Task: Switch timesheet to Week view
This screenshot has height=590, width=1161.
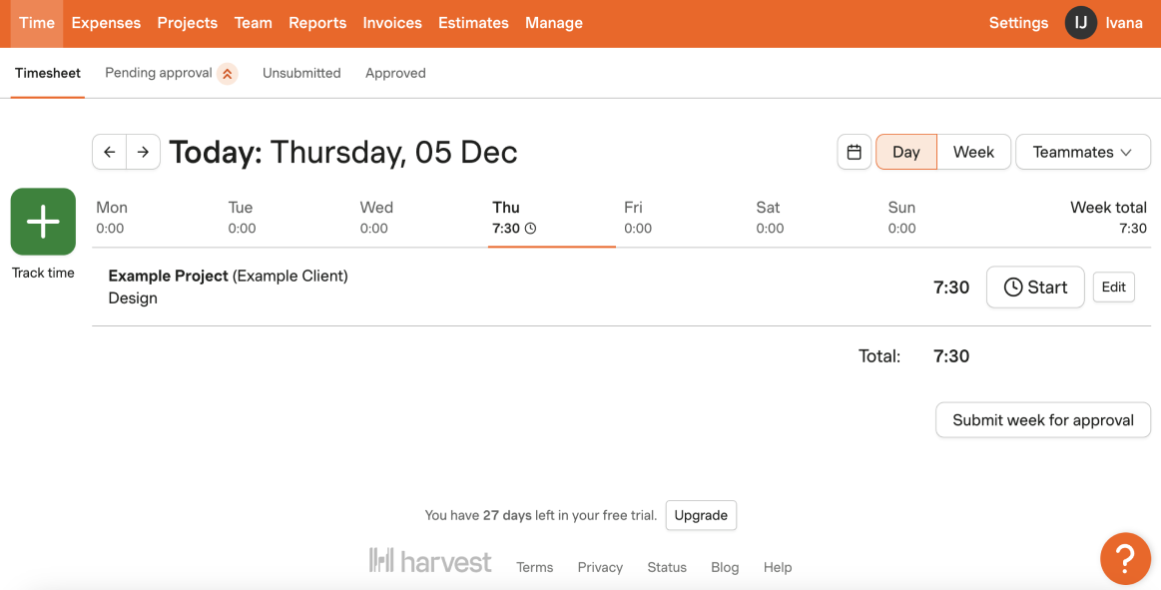Action: point(973,152)
